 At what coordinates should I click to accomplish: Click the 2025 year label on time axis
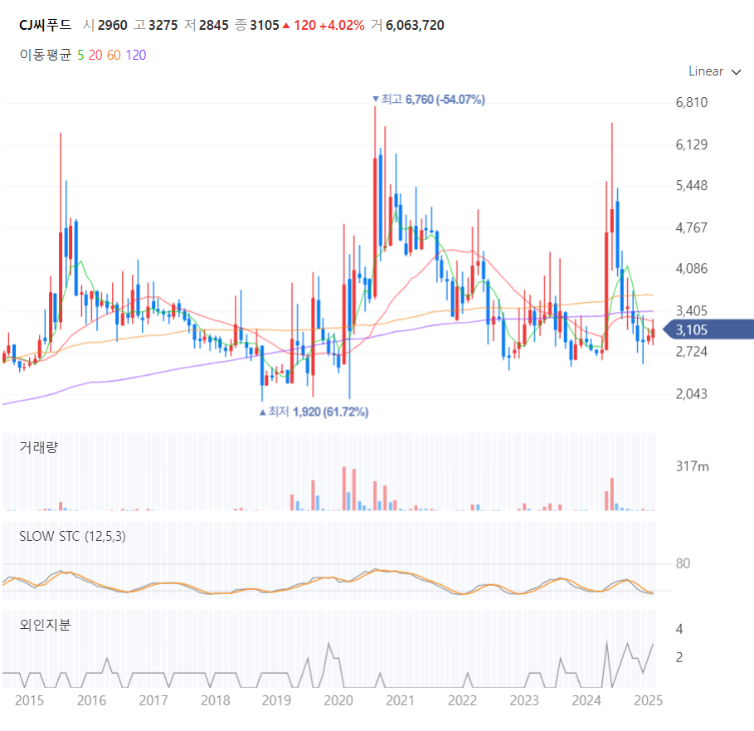(648, 700)
